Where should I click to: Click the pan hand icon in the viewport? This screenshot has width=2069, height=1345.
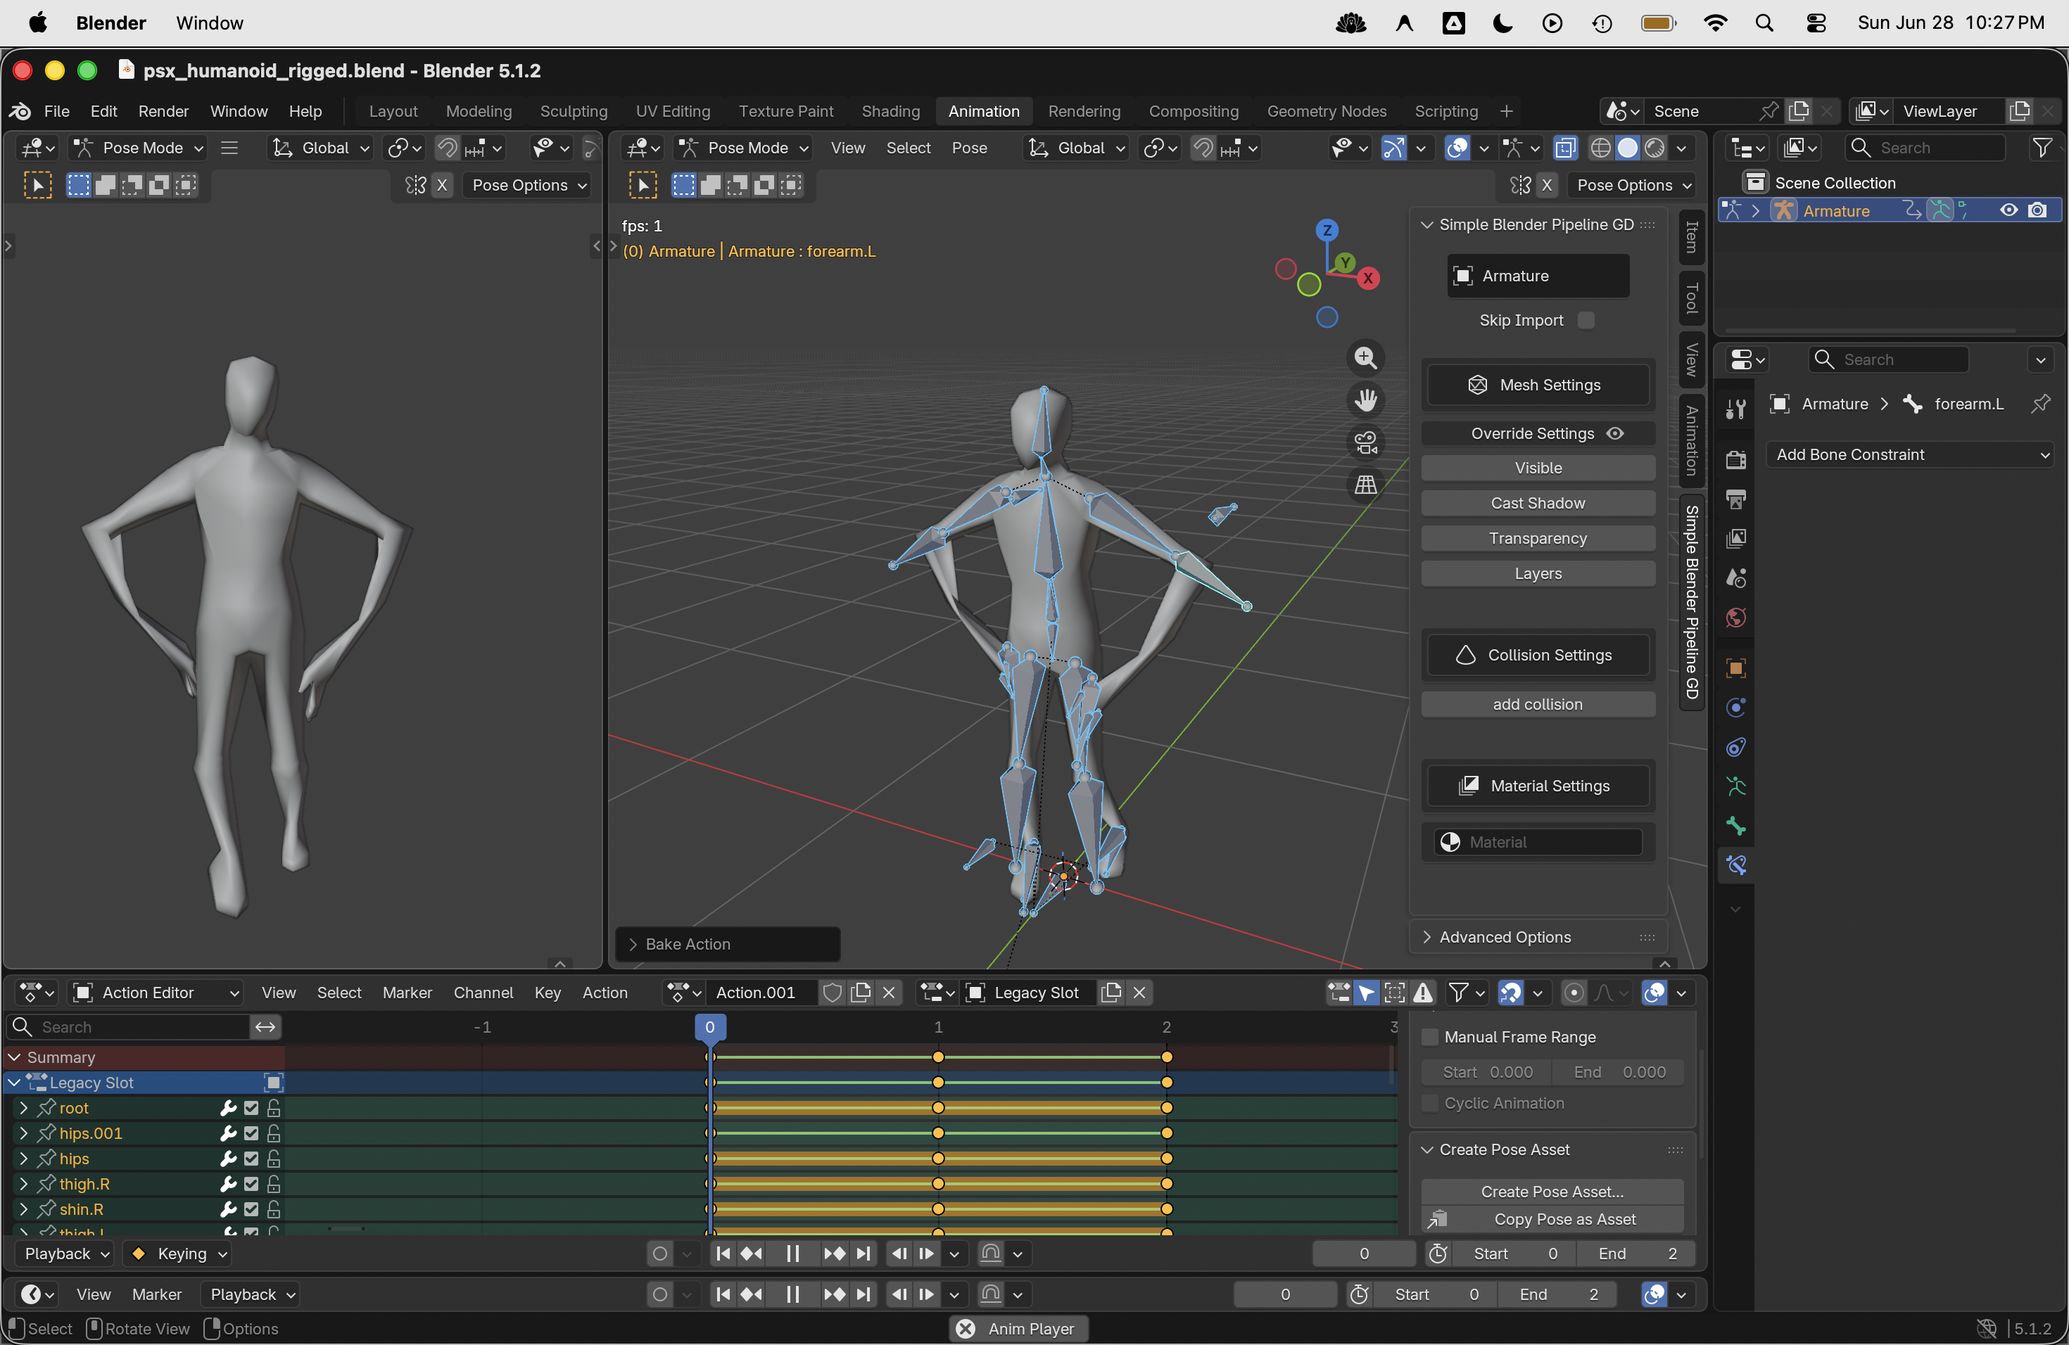coord(1365,400)
